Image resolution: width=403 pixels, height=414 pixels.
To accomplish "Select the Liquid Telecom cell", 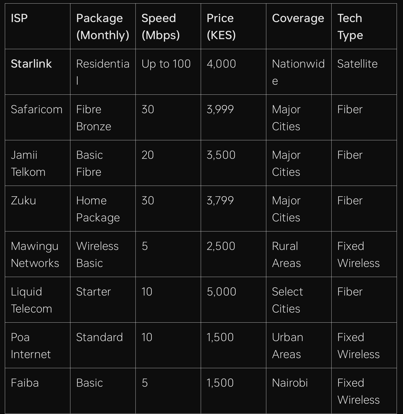I will [x=31, y=300].
